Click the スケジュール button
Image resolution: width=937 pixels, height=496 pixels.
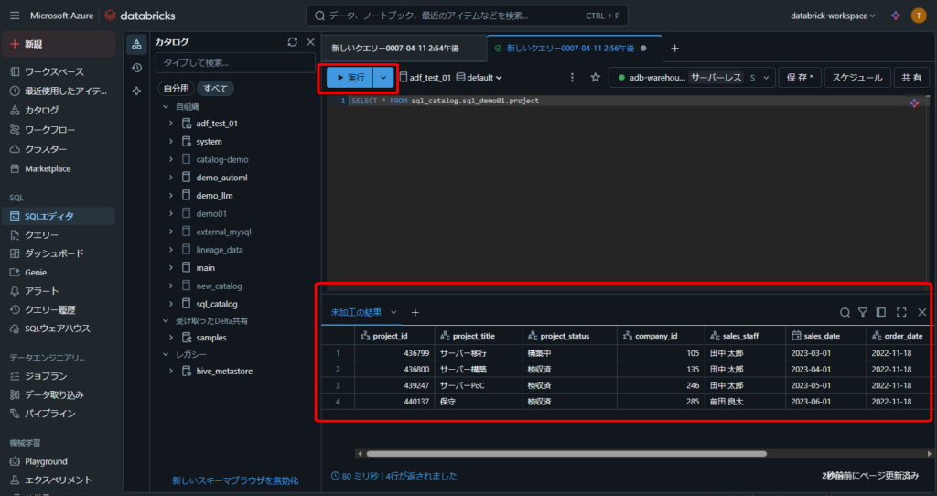(x=856, y=78)
